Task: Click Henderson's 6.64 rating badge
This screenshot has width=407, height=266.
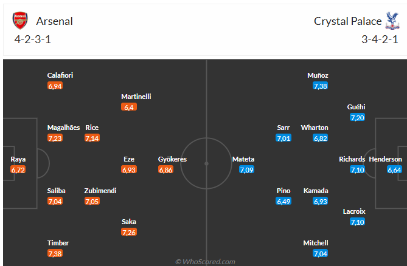Action: click(x=394, y=169)
